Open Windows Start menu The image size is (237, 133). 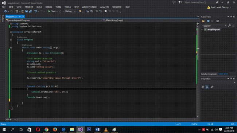click(4, 129)
